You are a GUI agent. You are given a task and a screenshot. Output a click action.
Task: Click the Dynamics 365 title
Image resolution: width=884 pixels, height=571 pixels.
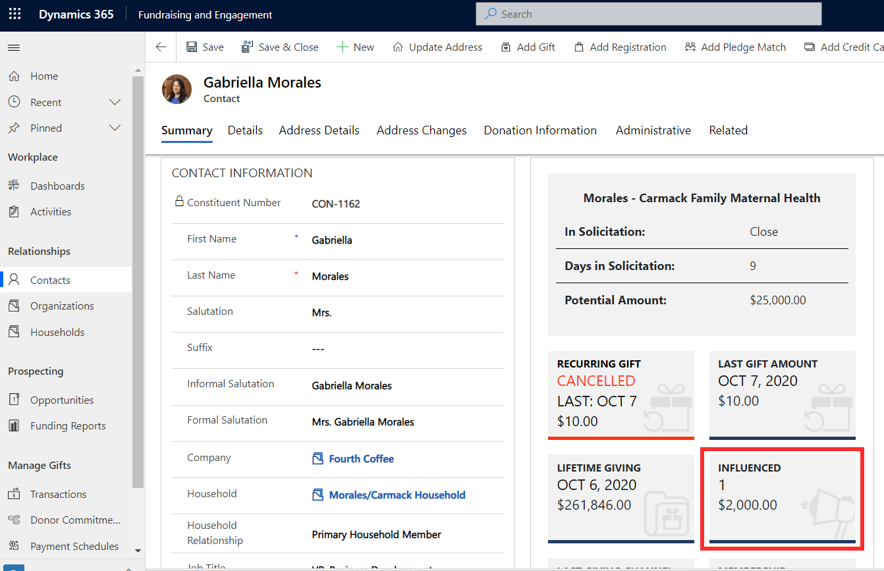[x=76, y=14]
